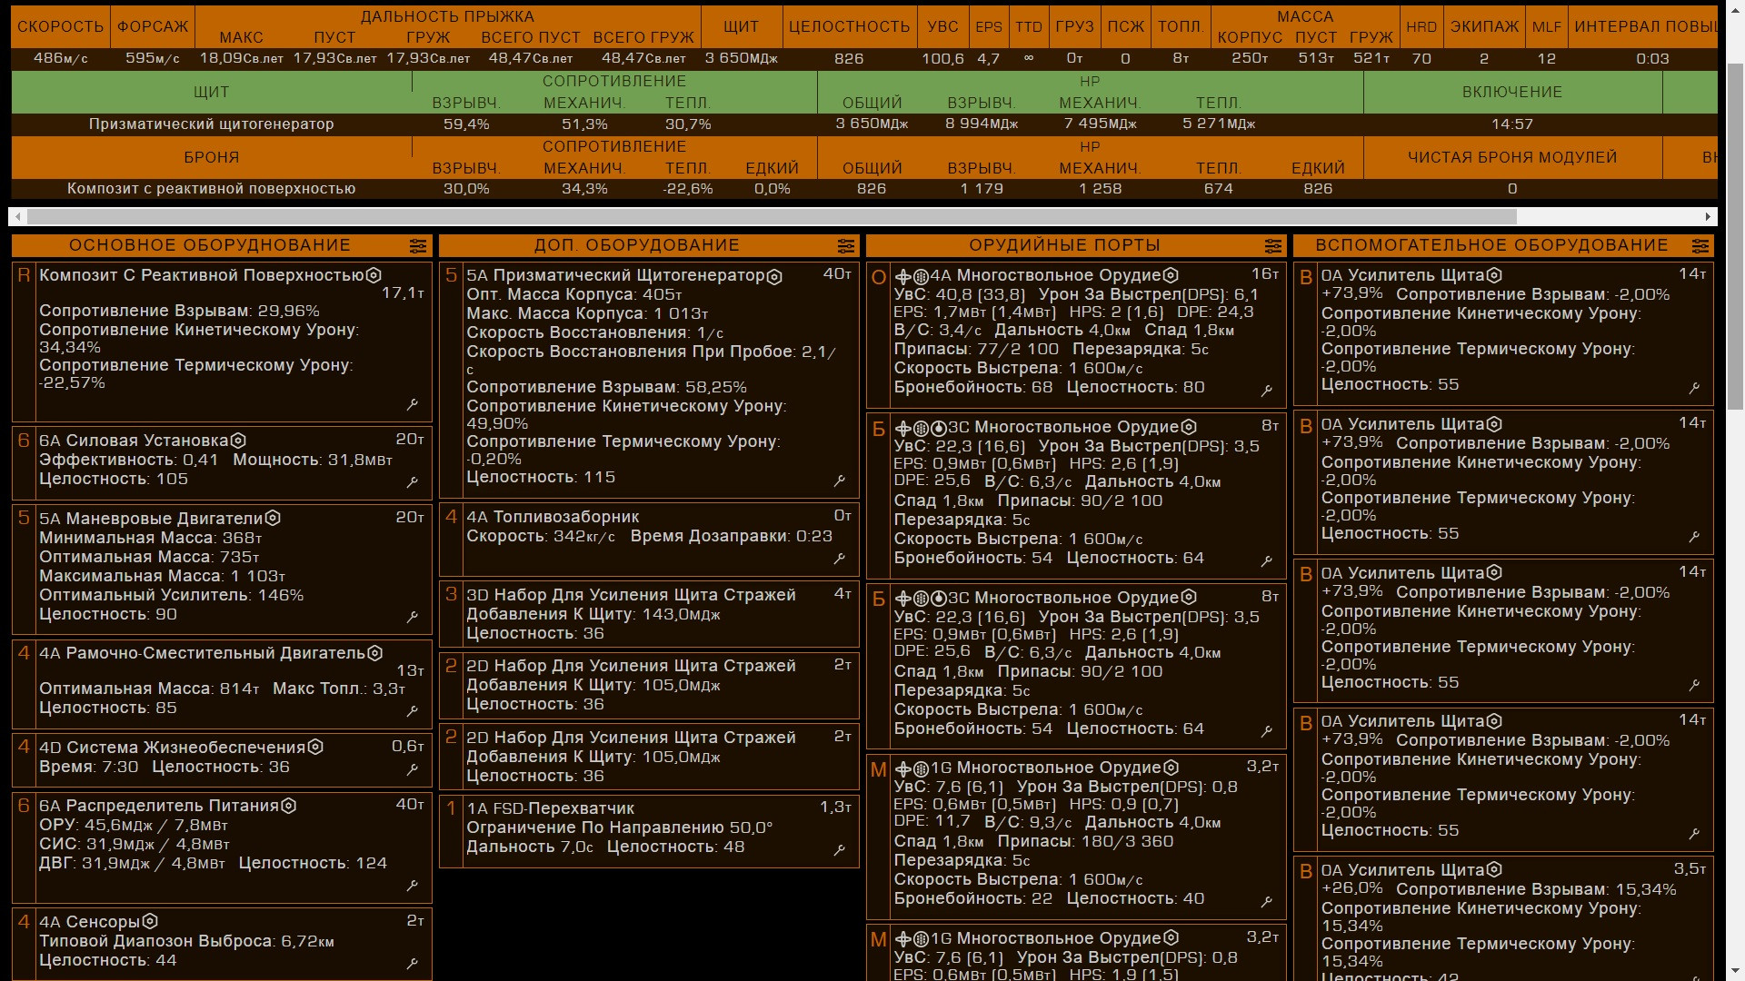Click the БРОНЯ stats table header
1745x981 pixels.
tap(211, 157)
